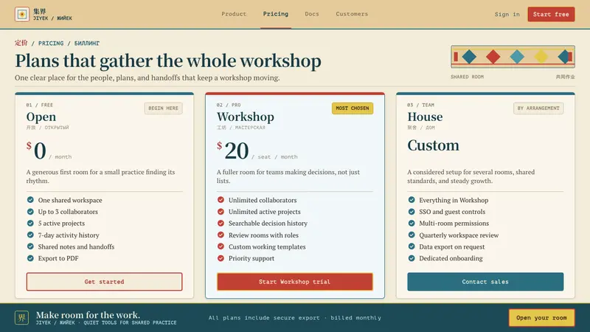
Task: Click the Start free button
Action: pyautogui.click(x=551, y=14)
